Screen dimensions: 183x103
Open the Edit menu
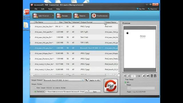click(43, 9)
